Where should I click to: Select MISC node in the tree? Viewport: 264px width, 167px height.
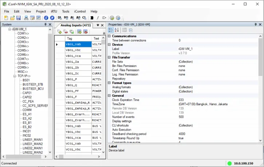click(x=23, y=71)
